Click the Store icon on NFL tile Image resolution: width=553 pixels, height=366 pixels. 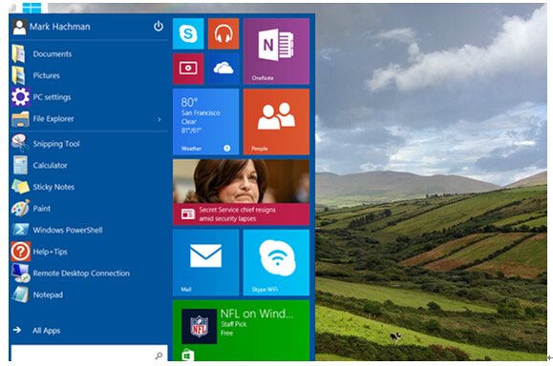click(187, 356)
